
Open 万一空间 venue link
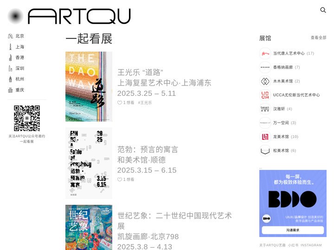(x=281, y=123)
